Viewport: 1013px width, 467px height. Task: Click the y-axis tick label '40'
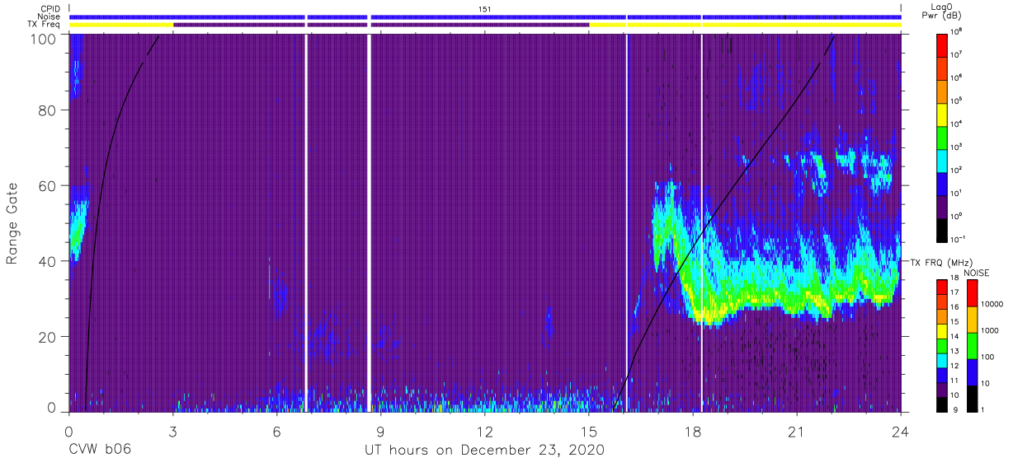click(48, 261)
